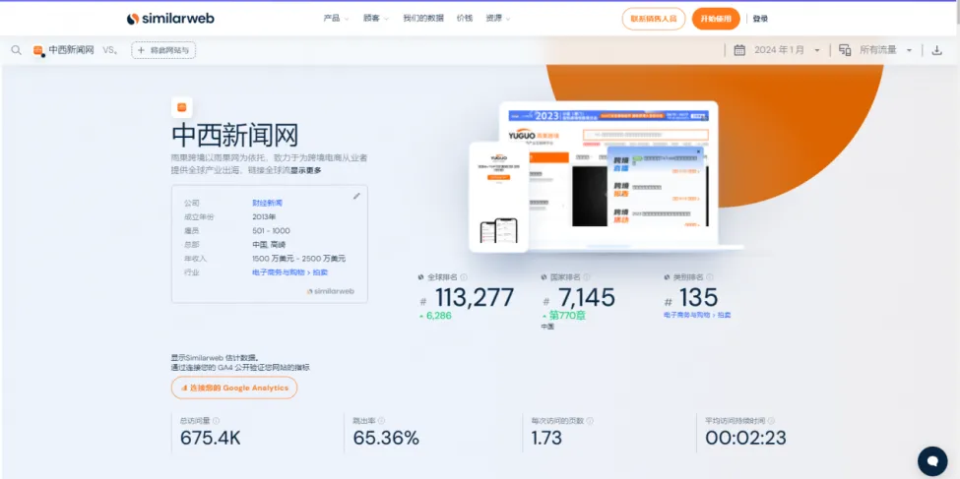Image resolution: width=960 pixels, height=479 pixels.
Task: Click the average duration 00:02:23
Action: pyautogui.click(x=745, y=438)
